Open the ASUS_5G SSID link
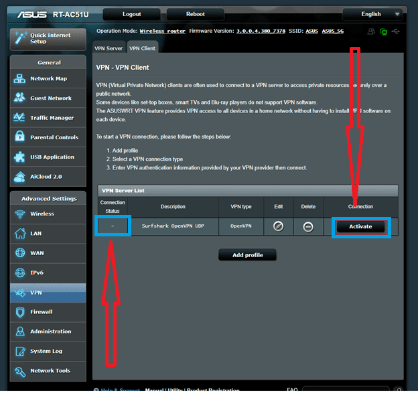The width and height of the screenshot is (418, 393). point(333,31)
